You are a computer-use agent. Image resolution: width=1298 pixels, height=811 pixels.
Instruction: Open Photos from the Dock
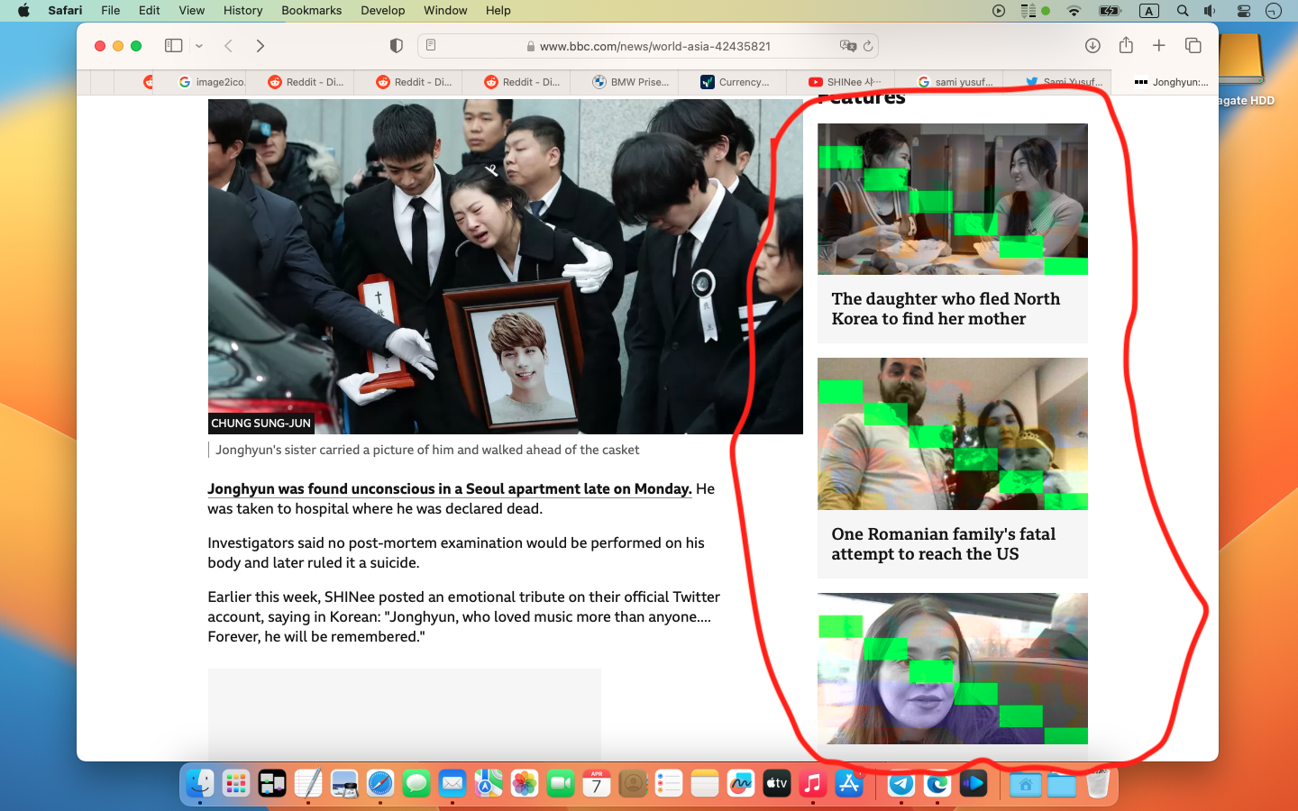[525, 783]
